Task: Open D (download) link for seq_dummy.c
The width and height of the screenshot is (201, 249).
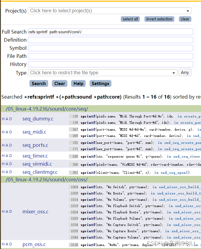Action: 11,119
